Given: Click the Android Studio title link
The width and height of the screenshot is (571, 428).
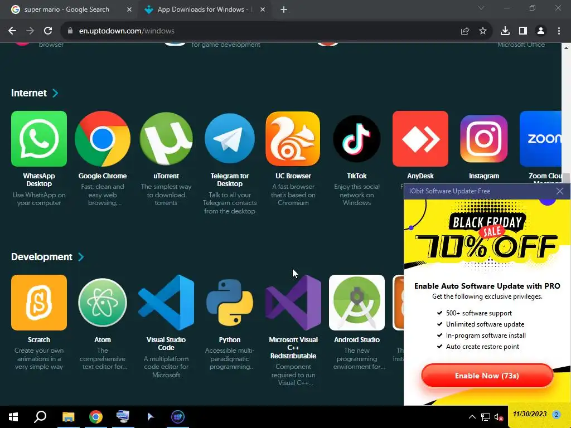Looking at the screenshot, I should pyautogui.click(x=356, y=339).
